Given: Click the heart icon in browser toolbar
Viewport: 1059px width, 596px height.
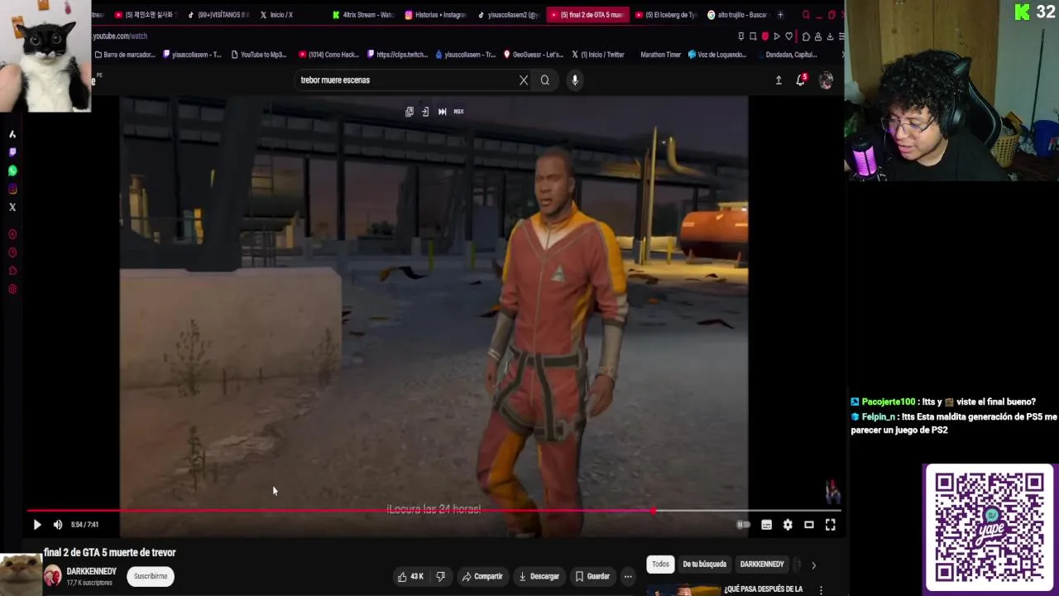Looking at the screenshot, I should click(x=788, y=36).
